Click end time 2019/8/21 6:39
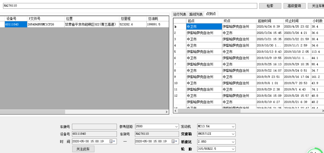The width and height of the screenshot is (324, 153). (x=297, y=102)
